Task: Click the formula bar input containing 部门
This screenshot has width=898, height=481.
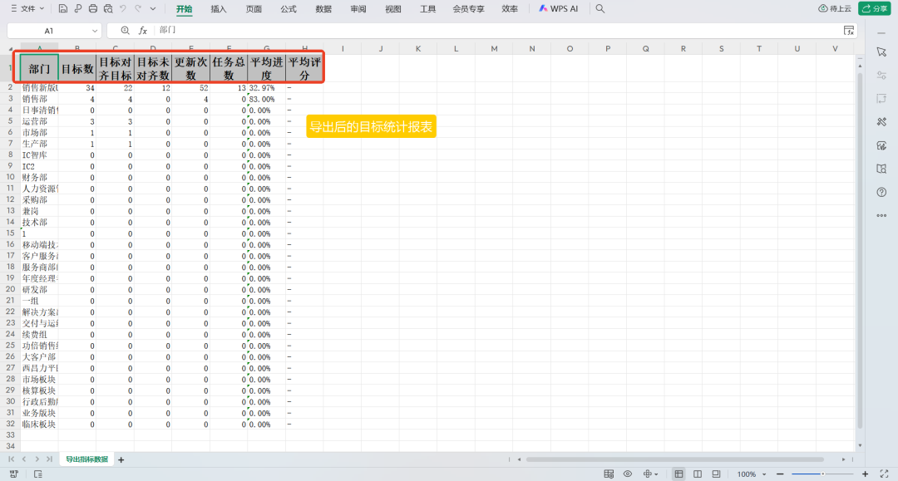Action: point(498,30)
